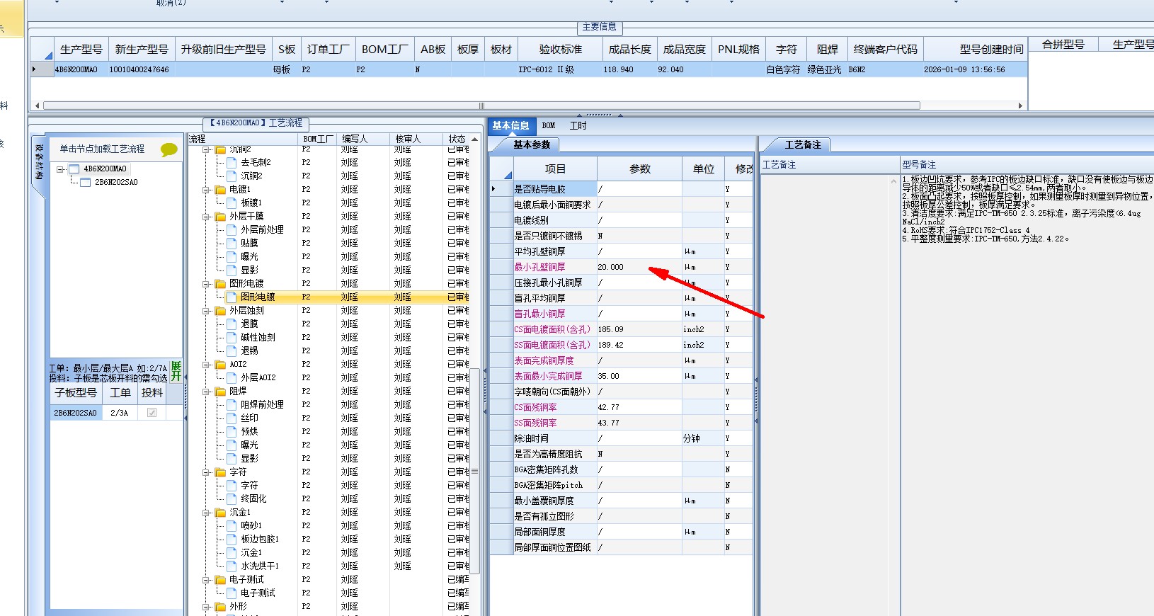Collapse the 电镀1 process group
The width and height of the screenshot is (1154, 616).
point(206,190)
